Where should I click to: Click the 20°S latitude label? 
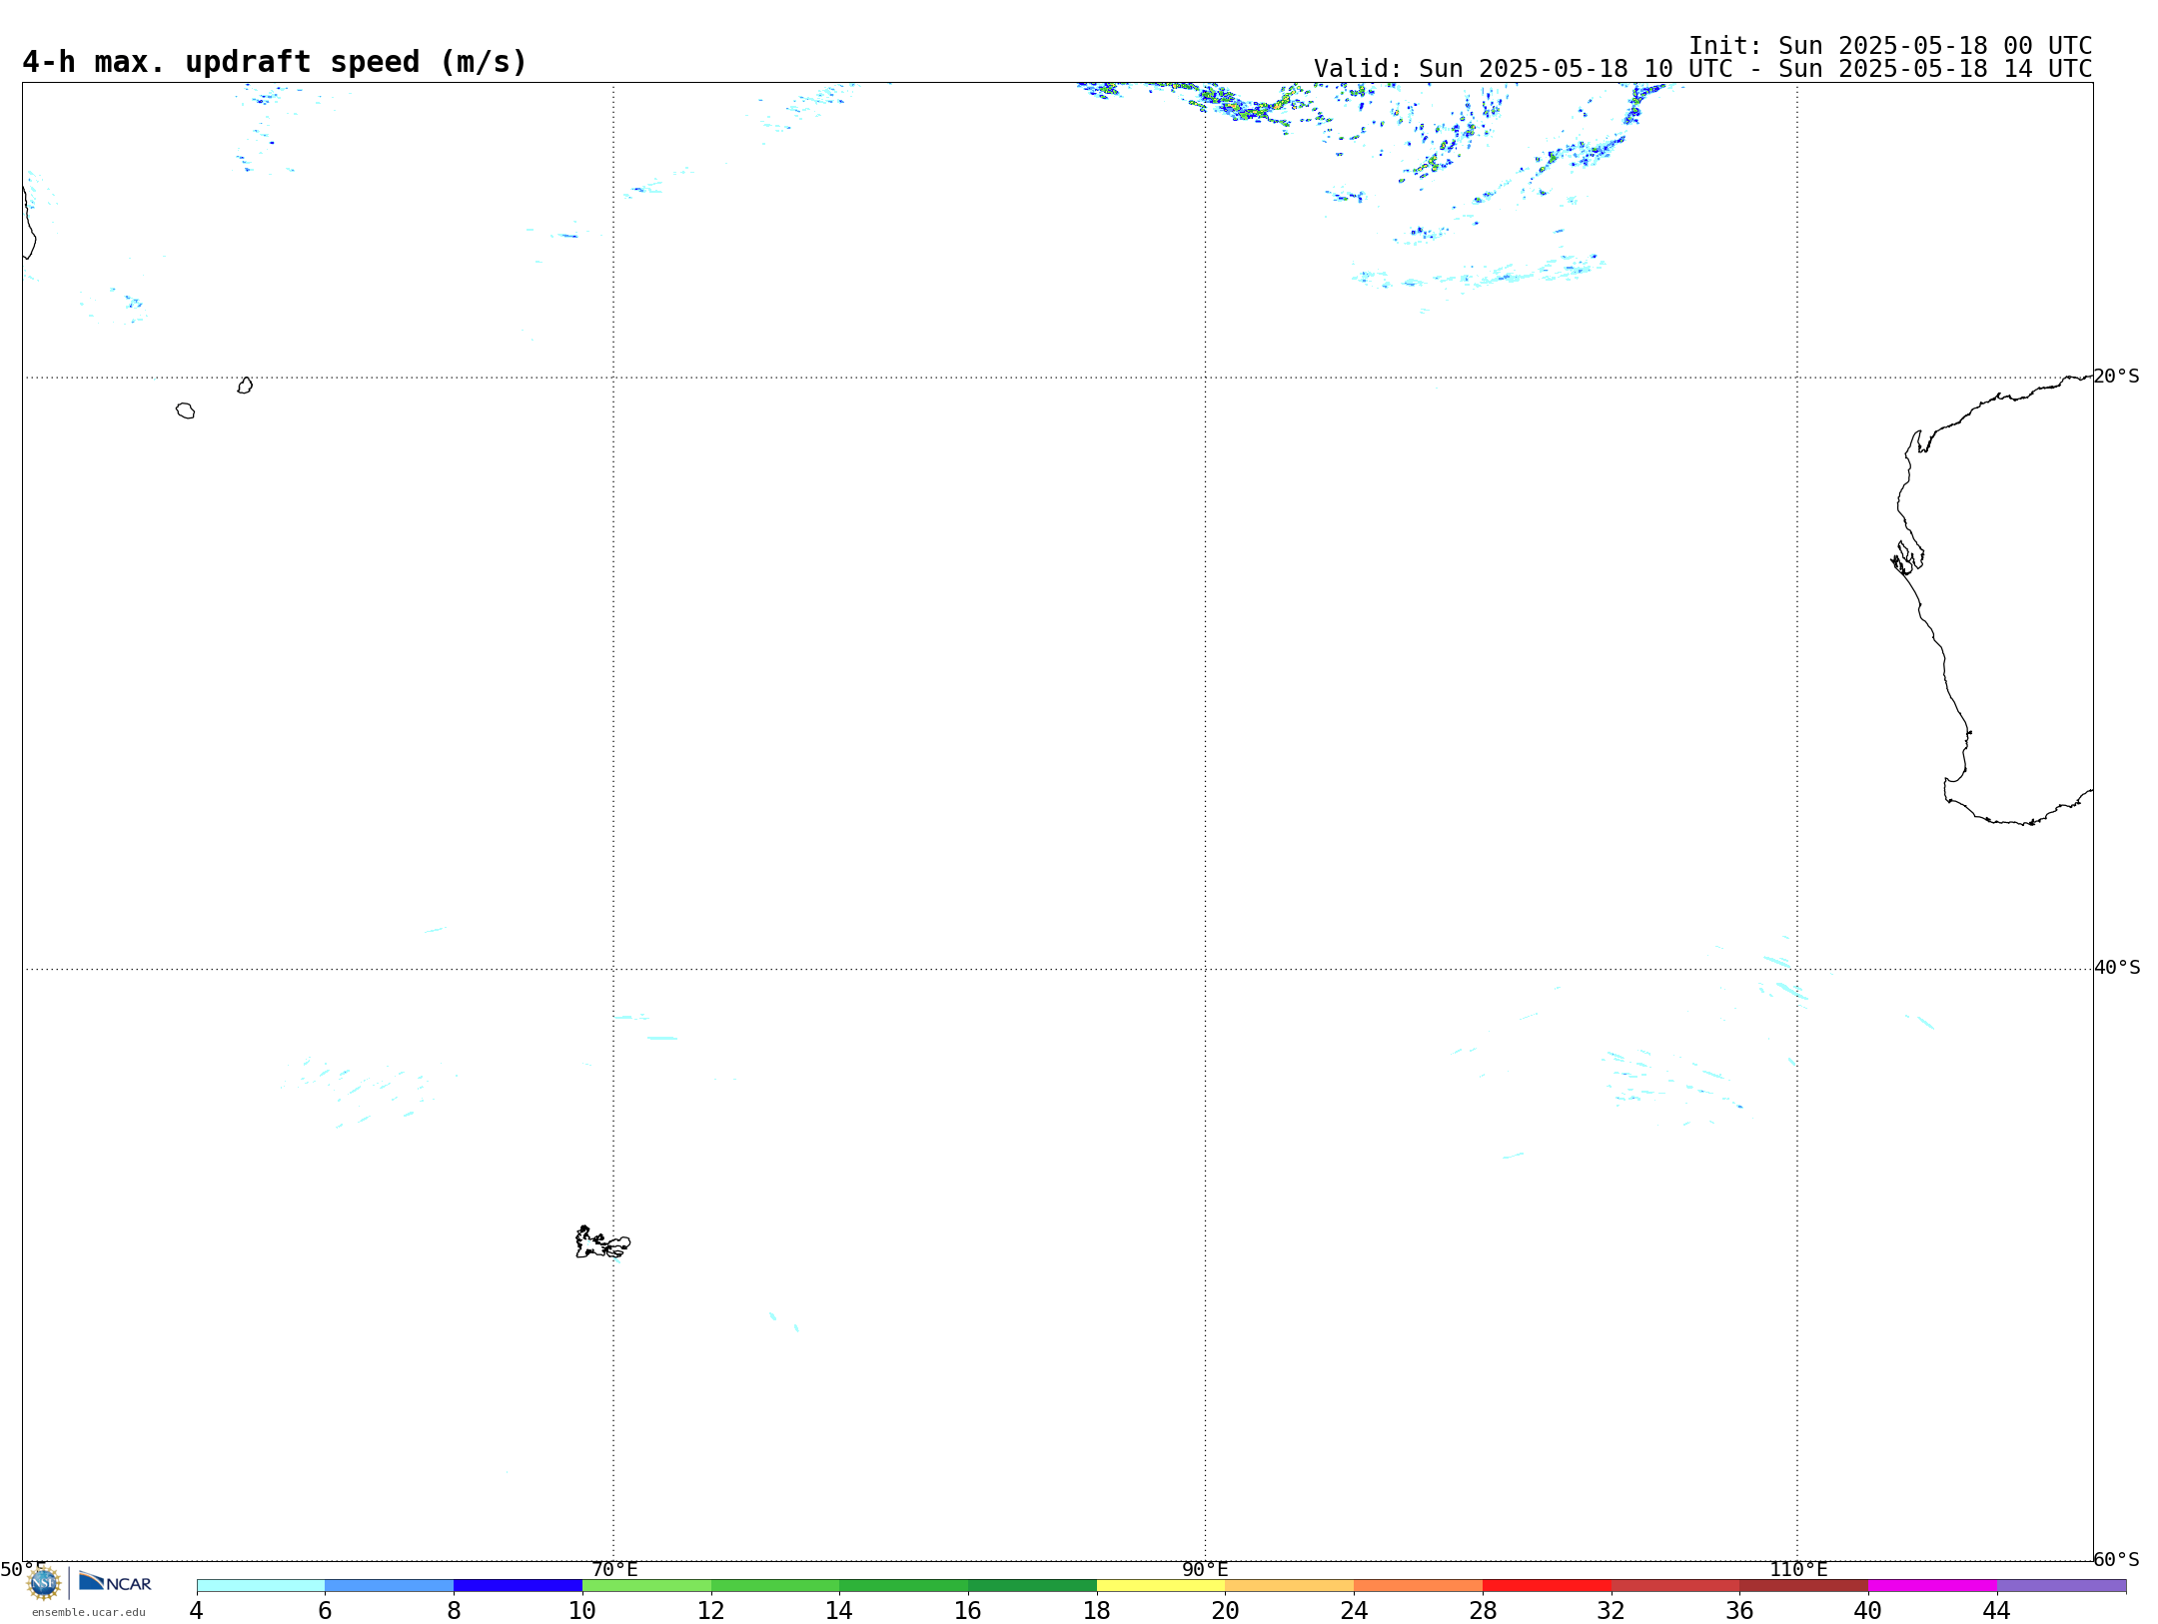tap(2116, 377)
